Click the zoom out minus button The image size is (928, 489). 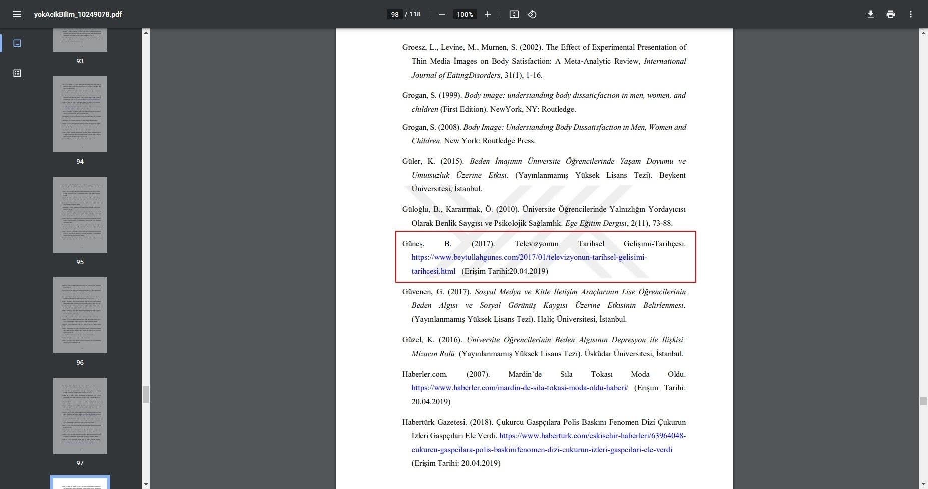coord(442,14)
